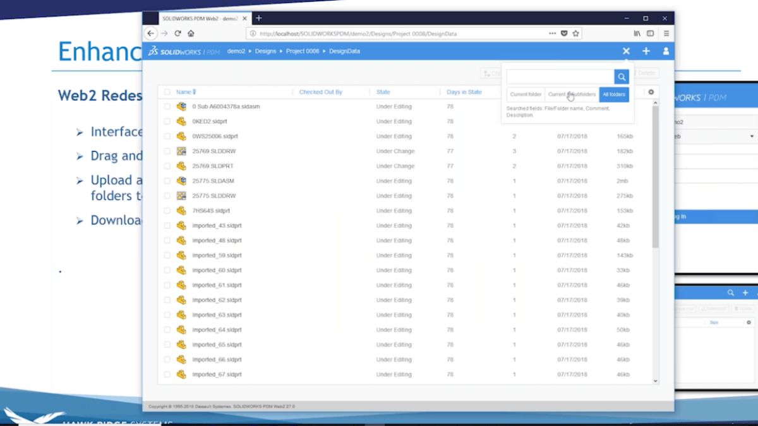The image size is (758, 426).
Task: Click the assembly icon beside 25775.SLDASM
Action: point(181,181)
